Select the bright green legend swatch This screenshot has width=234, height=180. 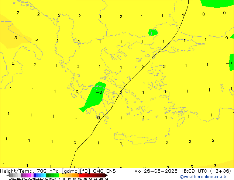[58, 175]
